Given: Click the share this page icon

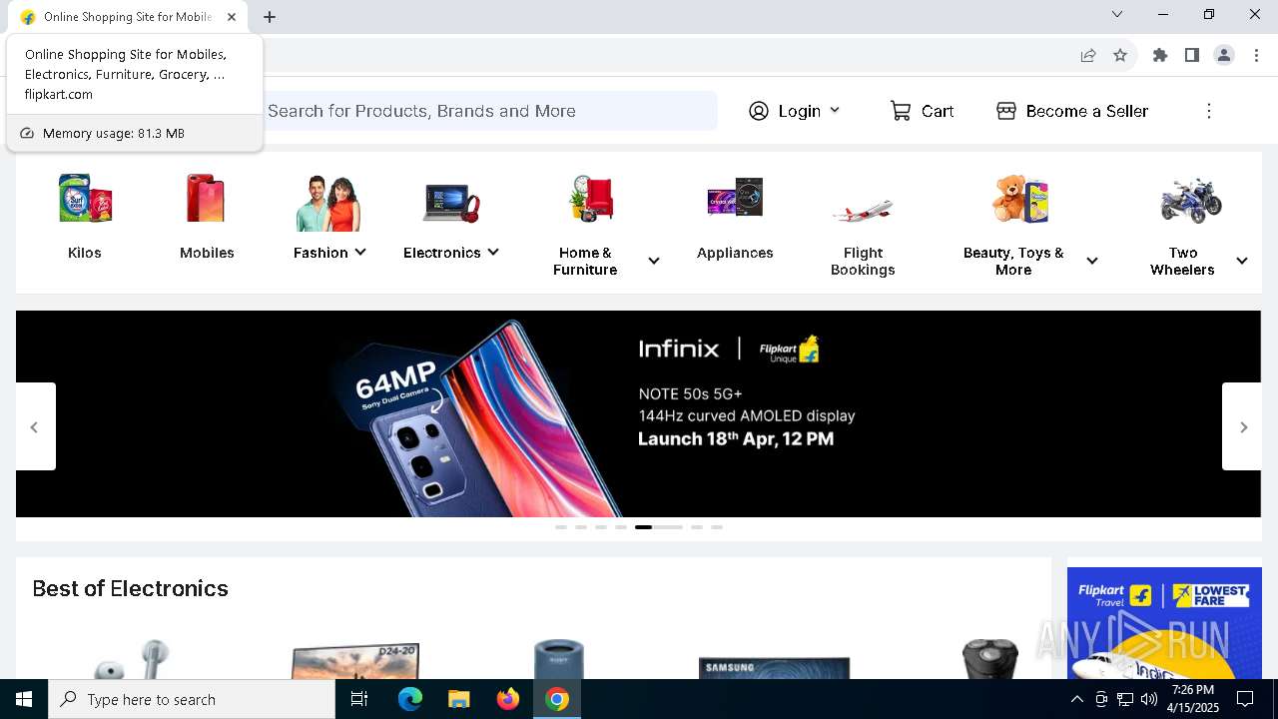Looking at the screenshot, I should tap(1088, 55).
